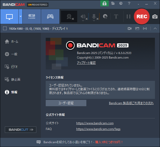160x147 pixels.
Task: Toggle the microphone recording
Action: (x=94, y=16)
